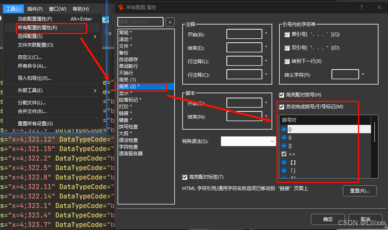Viewport: 388px width, 230px height.
Task: Toggle the 转到下一行(X) checkbox
Action: click(x=287, y=61)
